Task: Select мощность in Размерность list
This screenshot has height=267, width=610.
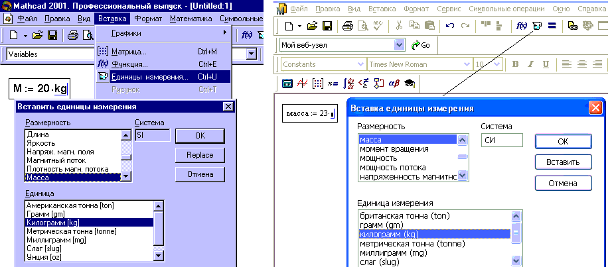Action: click(x=408, y=158)
